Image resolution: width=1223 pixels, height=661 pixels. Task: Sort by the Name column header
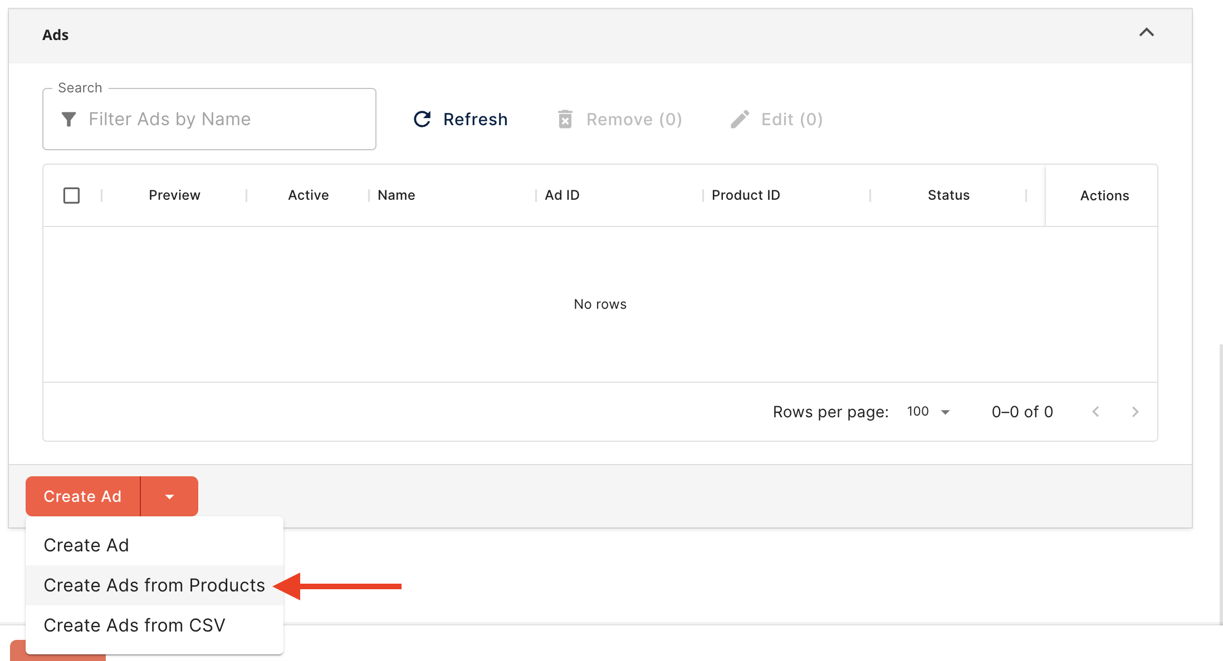click(x=396, y=195)
